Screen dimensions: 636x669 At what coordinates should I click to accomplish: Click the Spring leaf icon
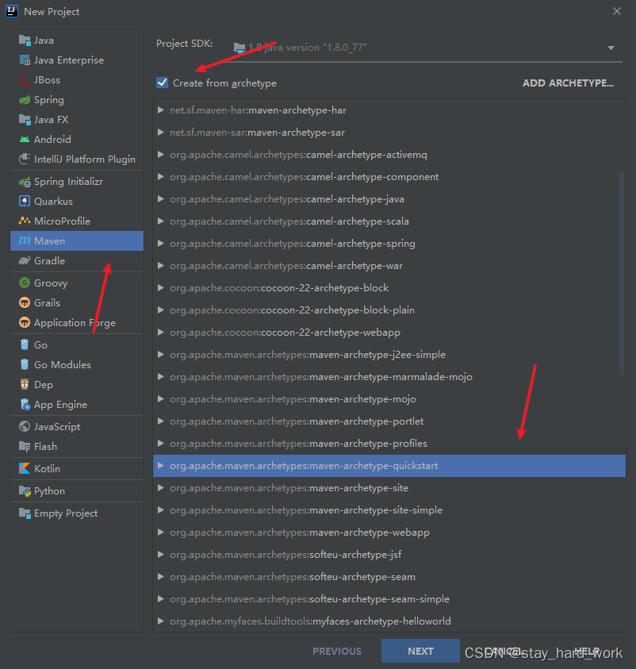click(25, 100)
